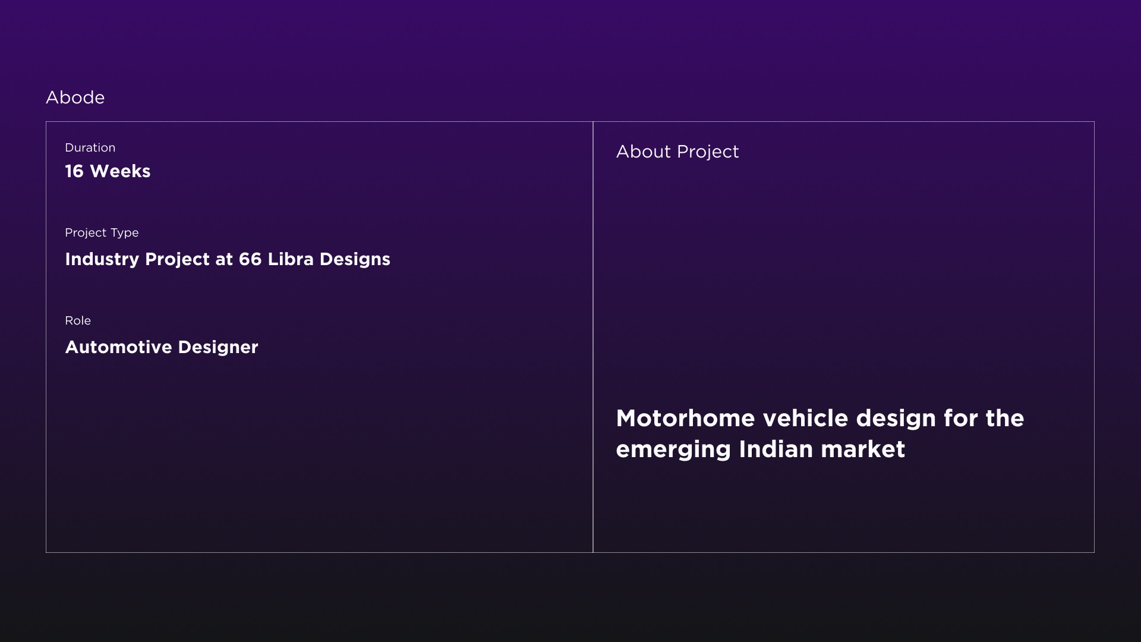The height and width of the screenshot is (642, 1141).
Task: Select the Project Type label
Action: tap(102, 233)
